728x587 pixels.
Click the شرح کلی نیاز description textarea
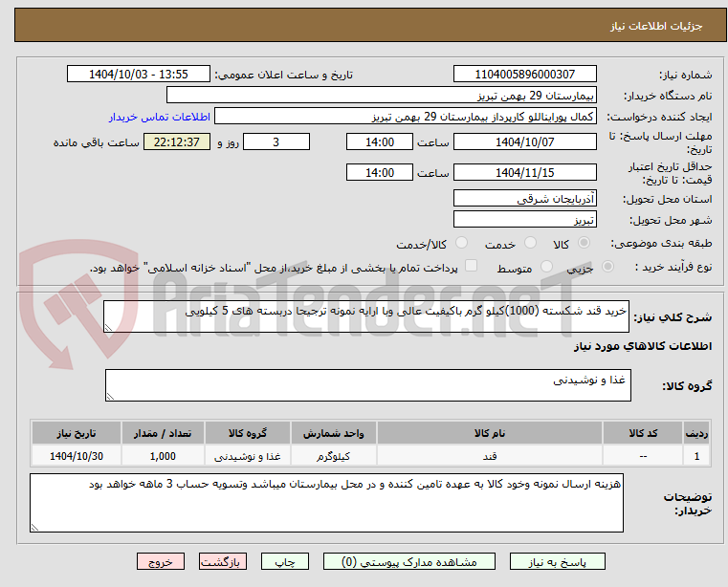[365, 316]
